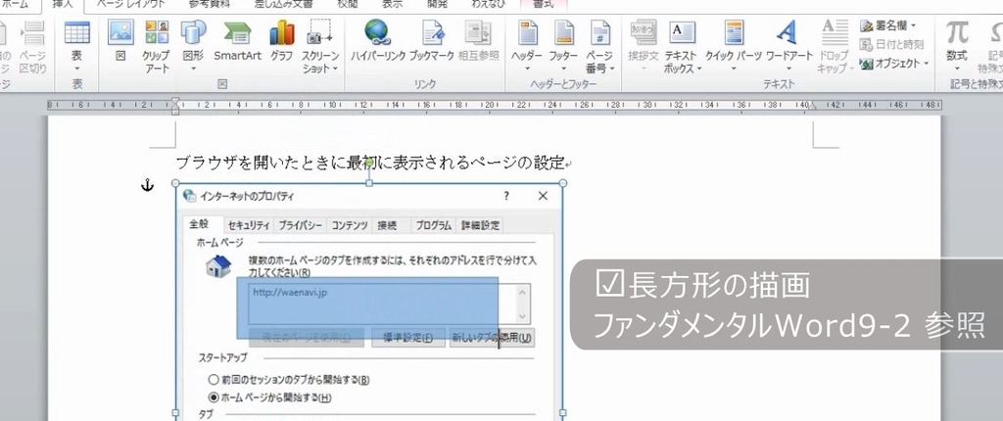Select the セキュリティ tab in the dialog image
Screen dimensions: 1003x421
[248, 225]
